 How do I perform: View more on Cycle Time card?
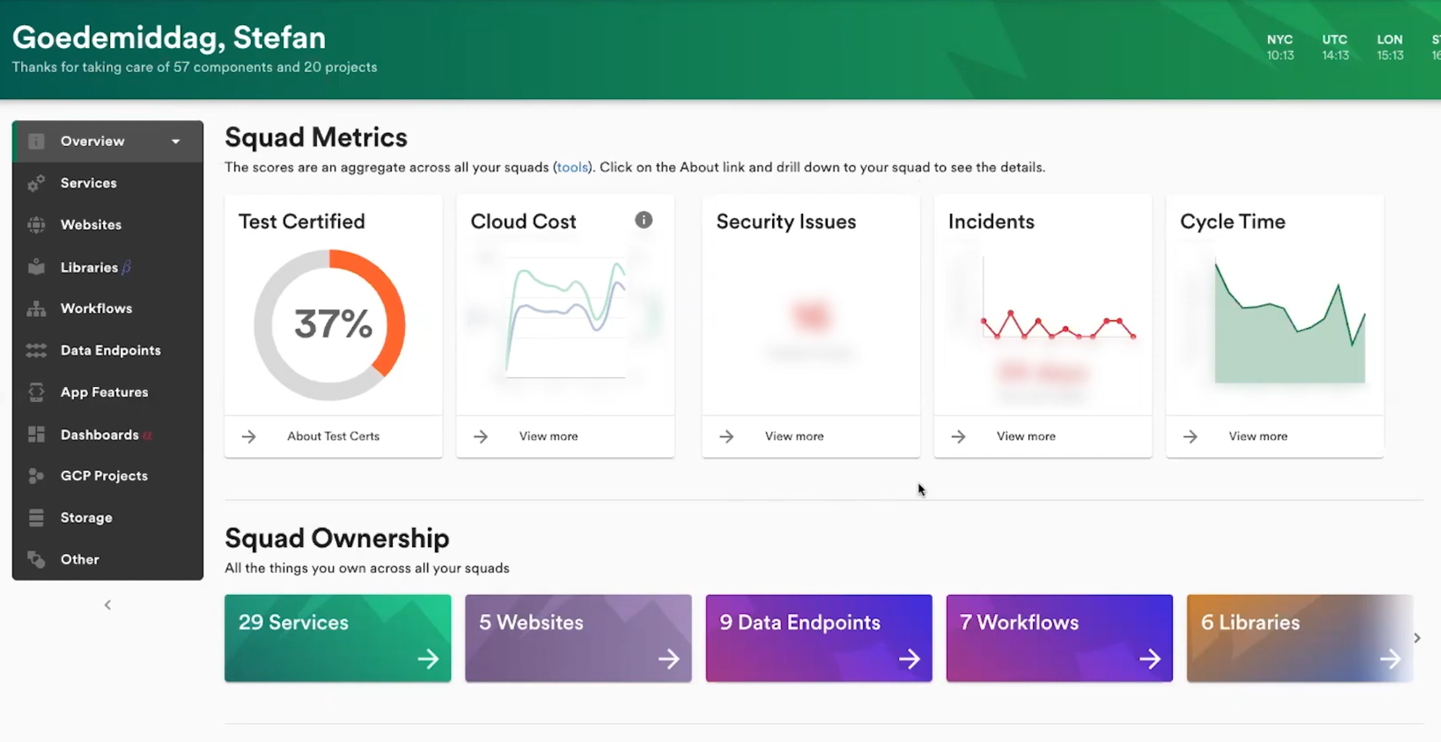[1257, 436]
